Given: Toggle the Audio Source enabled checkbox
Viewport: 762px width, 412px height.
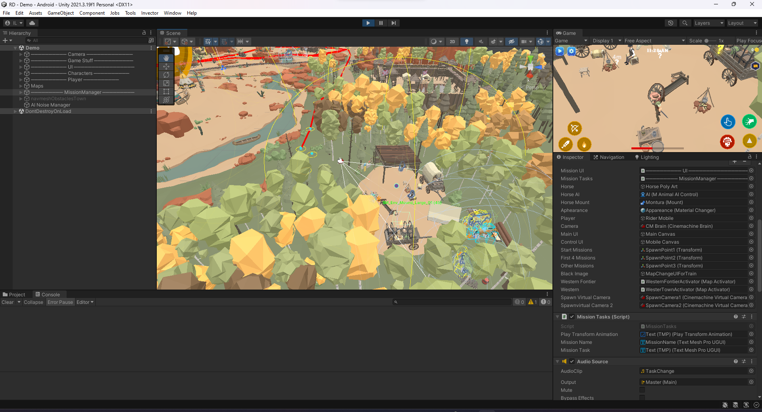Looking at the screenshot, I should (572, 362).
